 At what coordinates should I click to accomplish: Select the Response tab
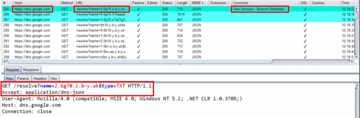point(31,69)
